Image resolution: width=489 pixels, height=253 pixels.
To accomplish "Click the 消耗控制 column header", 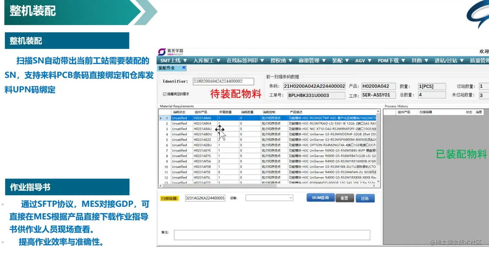I will pyautogui.click(x=274, y=112).
